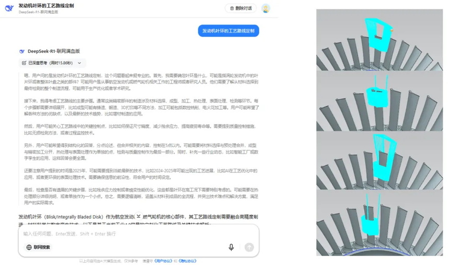Click the blue user message bubble
This screenshot has width=471, height=265.
[228, 31]
